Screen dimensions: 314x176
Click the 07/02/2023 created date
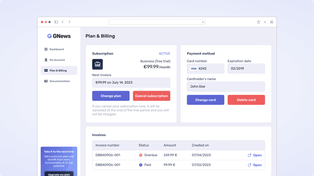[x=201, y=165]
